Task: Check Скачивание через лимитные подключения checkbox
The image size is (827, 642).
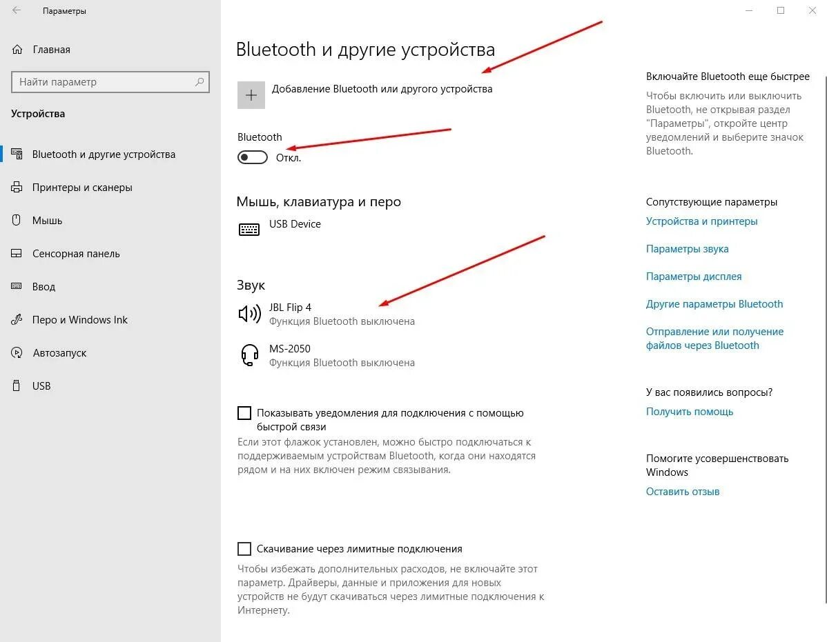Action: [x=244, y=549]
